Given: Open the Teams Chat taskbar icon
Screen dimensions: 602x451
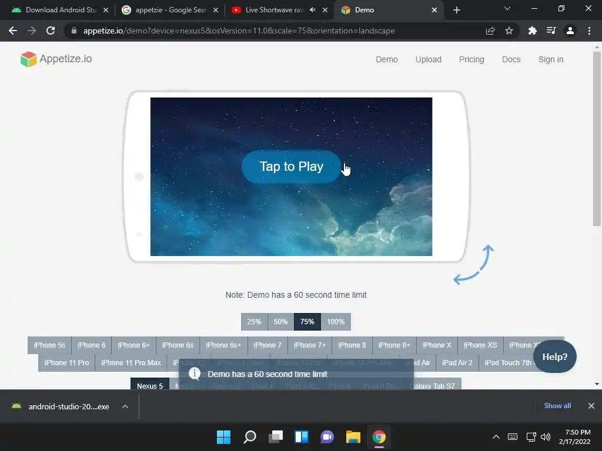Looking at the screenshot, I should click(327, 437).
